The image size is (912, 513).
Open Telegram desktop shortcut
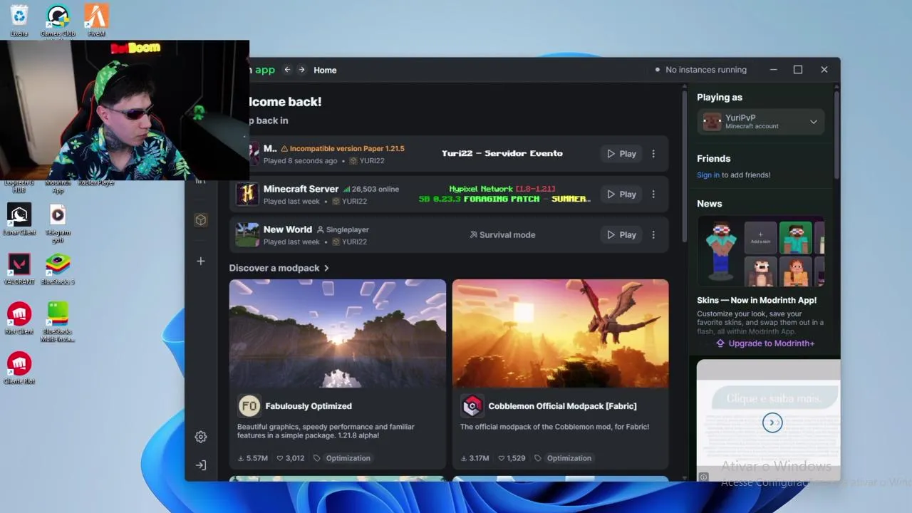58,224
